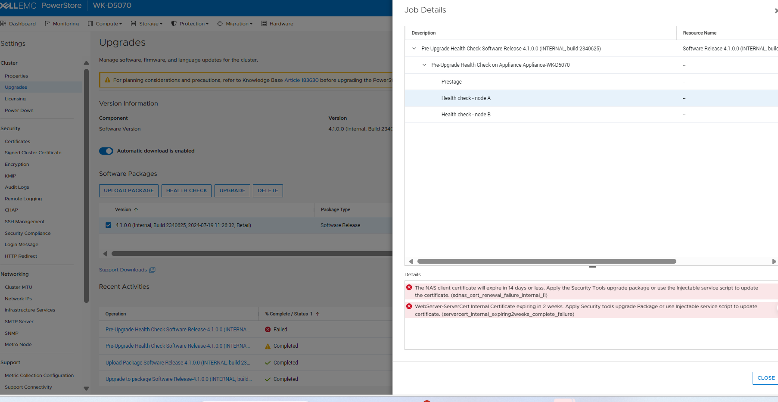Collapse the Pre-Upgrade Health Check Software Release row
The image size is (778, 402).
tap(414, 48)
